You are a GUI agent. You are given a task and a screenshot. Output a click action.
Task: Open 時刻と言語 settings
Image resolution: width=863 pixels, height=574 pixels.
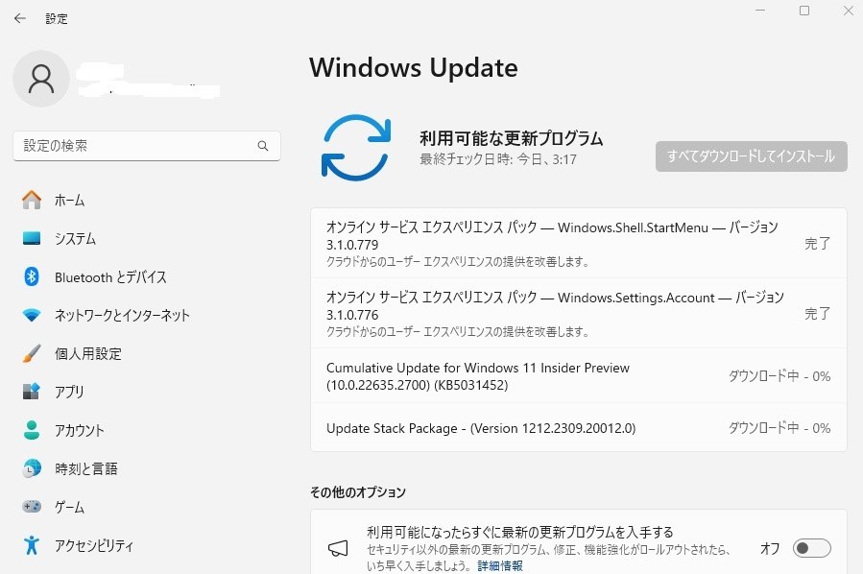(85, 468)
